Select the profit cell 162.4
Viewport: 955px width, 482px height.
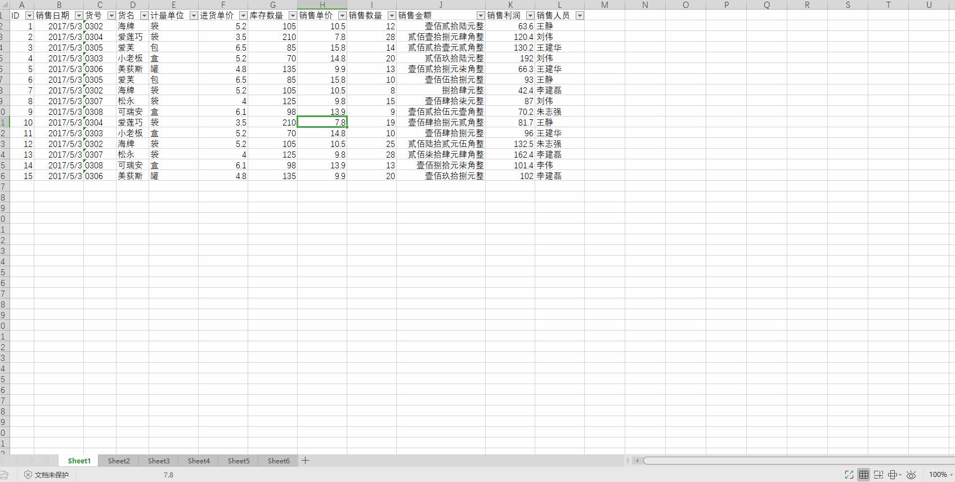tap(510, 155)
